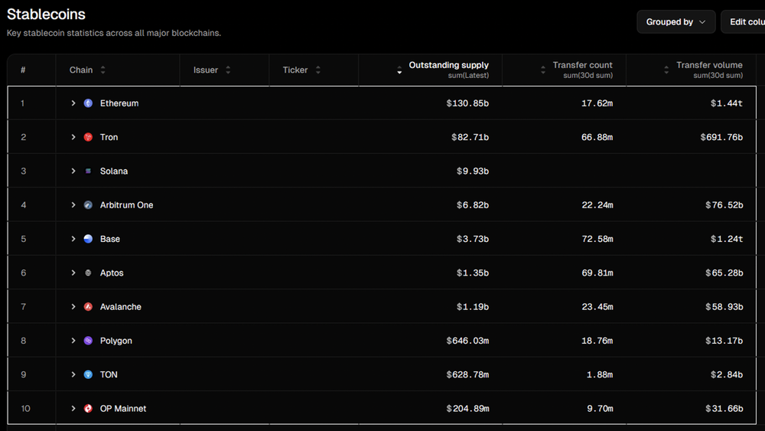The image size is (765, 431).
Task: Sort by Ticker column arrows
Action: pyautogui.click(x=318, y=70)
